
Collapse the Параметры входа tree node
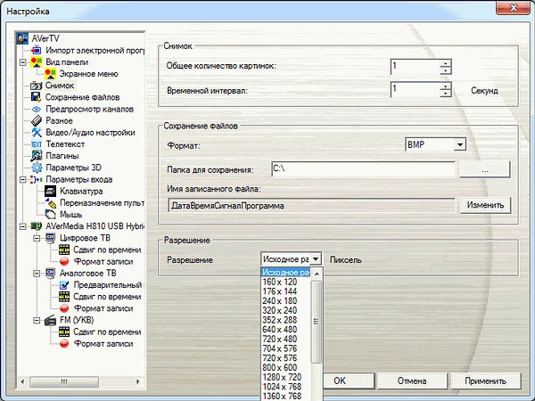coord(22,180)
